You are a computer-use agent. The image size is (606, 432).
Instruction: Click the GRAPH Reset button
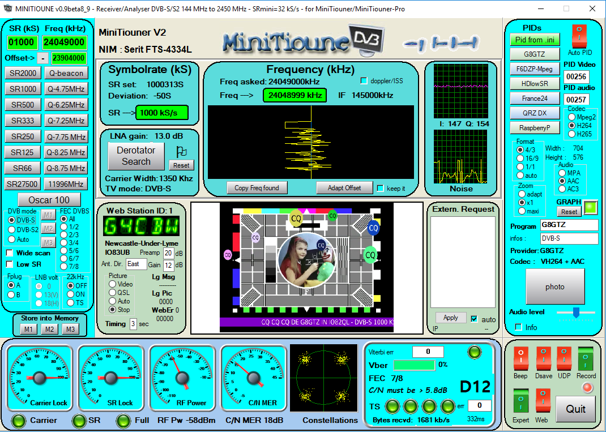coord(569,211)
